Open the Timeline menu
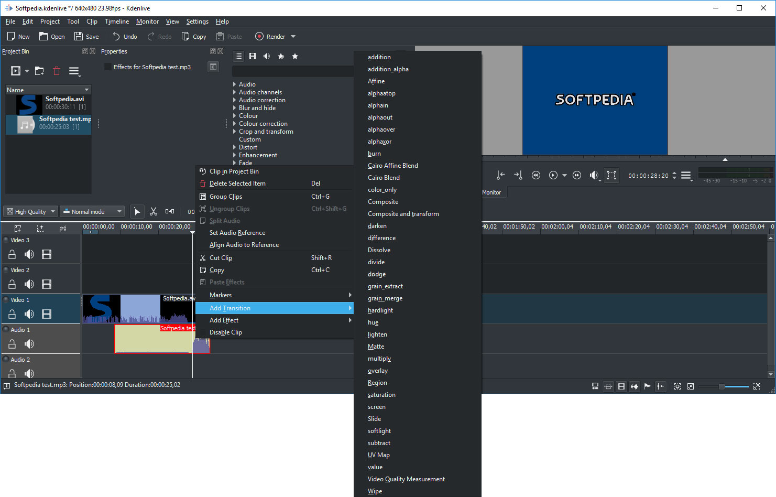776x497 pixels. tap(116, 21)
